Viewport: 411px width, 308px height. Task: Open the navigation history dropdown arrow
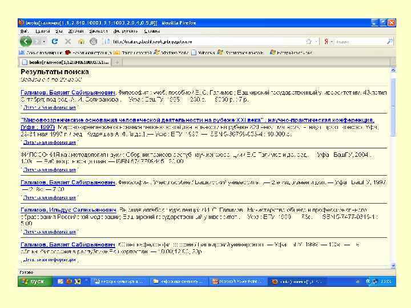(x=44, y=42)
